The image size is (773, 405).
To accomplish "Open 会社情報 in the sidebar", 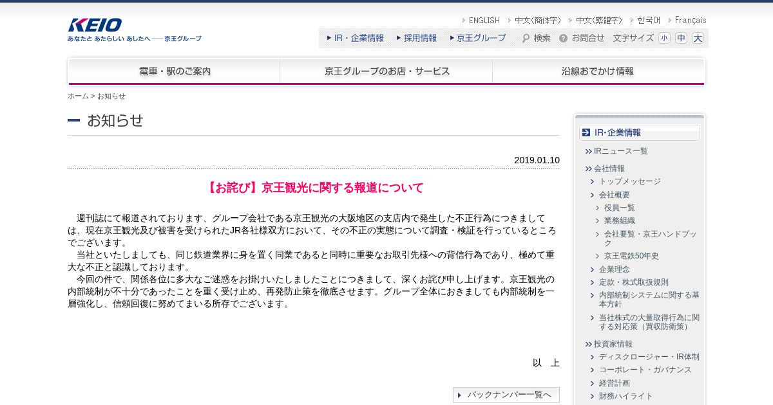I will 609,168.
